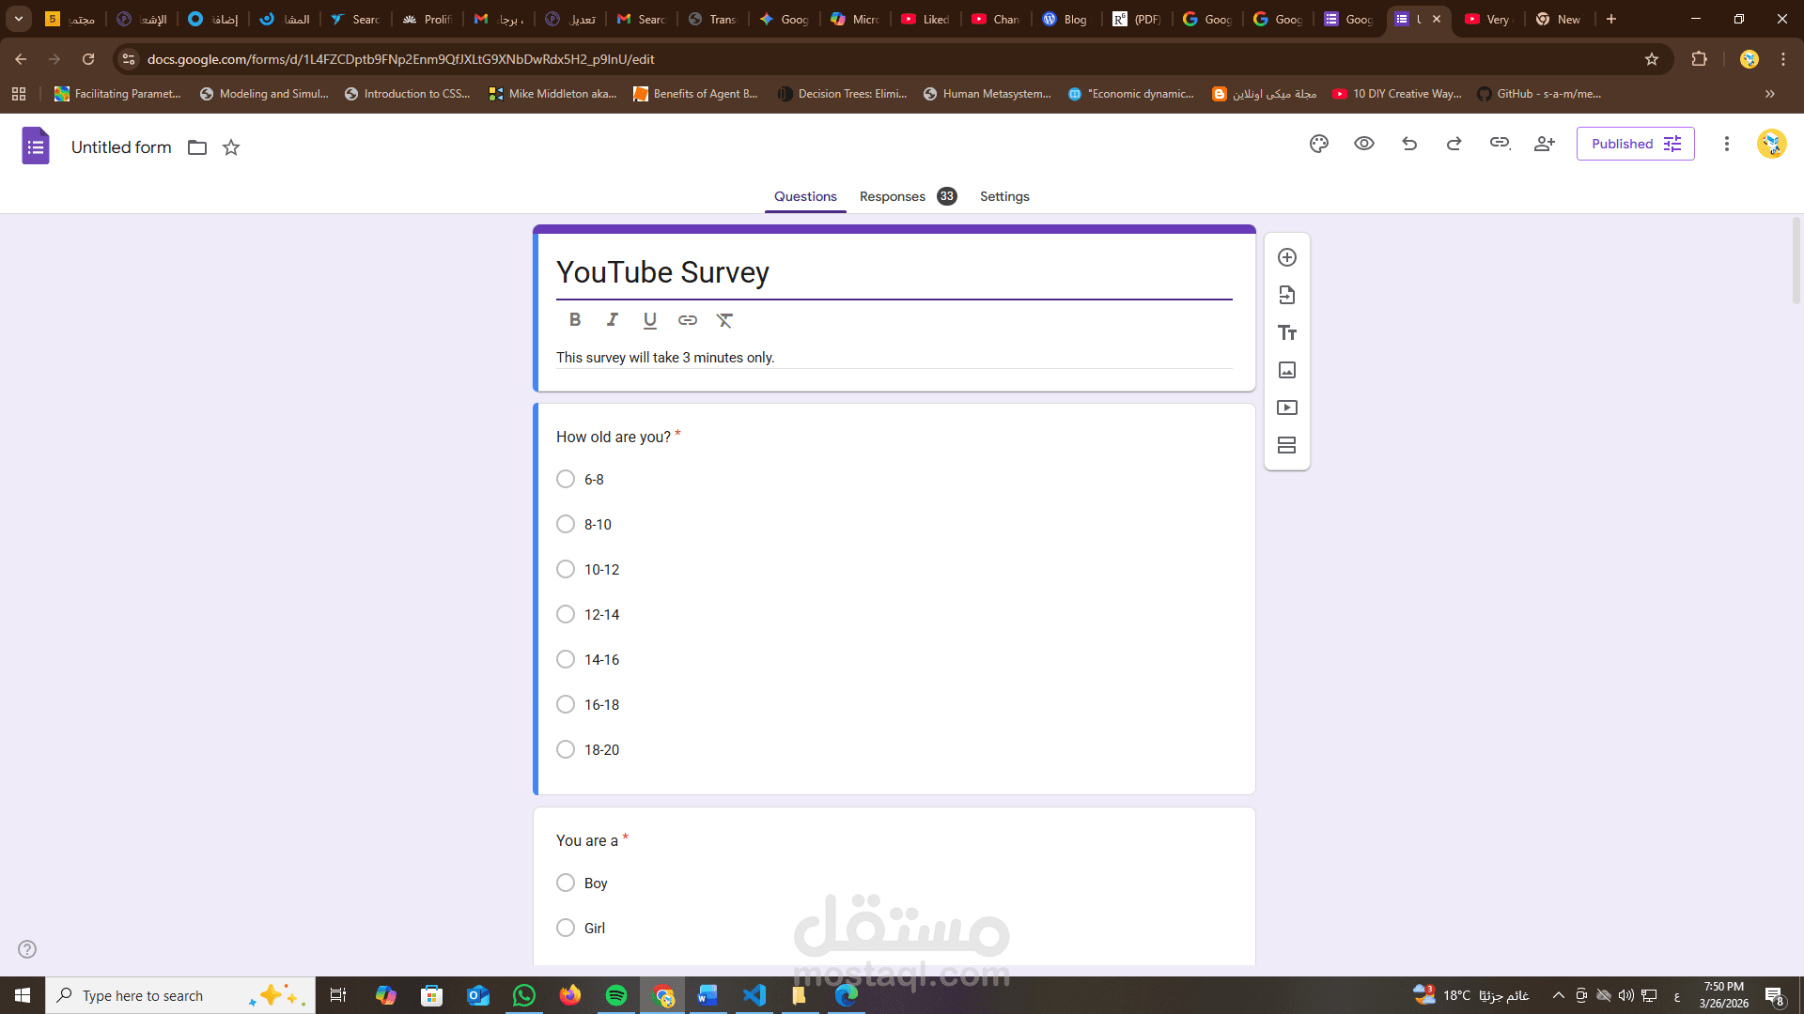Choose the Girl radio option
This screenshot has height=1014, width=1804.
tap(566, 928)
